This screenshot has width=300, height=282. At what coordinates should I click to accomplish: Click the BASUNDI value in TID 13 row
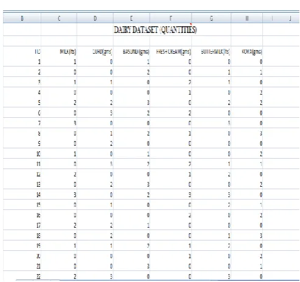click(131, 184)
